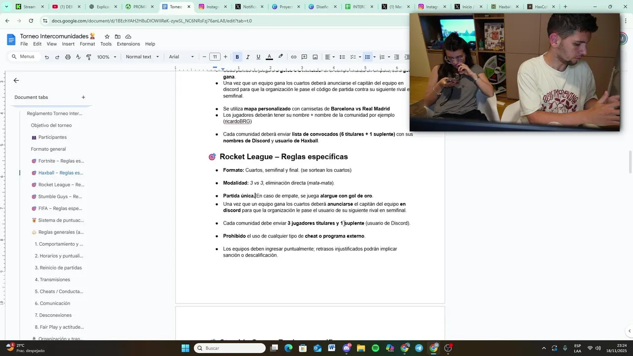Open the View menu
Screen dimensions: 633x356
coord(51,44)
